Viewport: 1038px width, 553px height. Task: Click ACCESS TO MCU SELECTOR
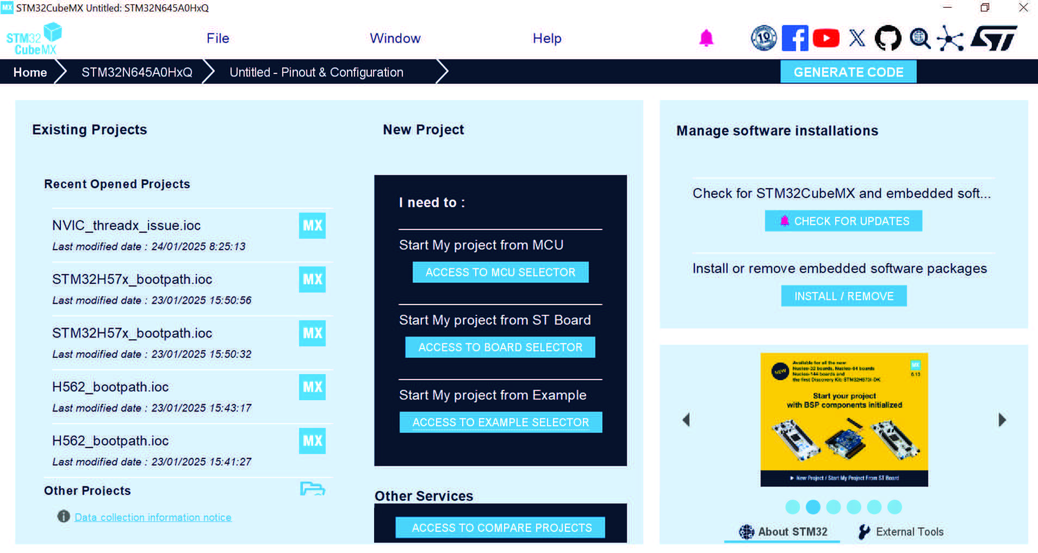tap(500, 272)
